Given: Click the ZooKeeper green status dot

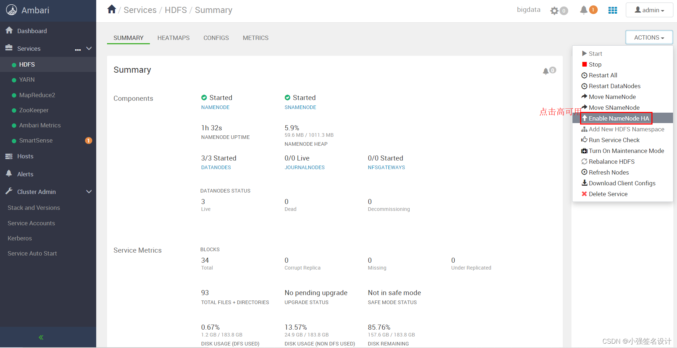Looking at the screenshot, I should coord(14,110).
